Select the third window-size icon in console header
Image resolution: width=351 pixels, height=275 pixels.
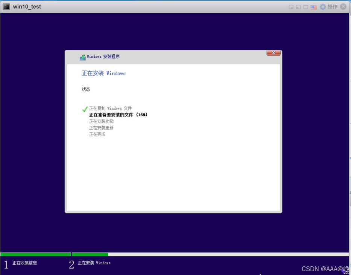tap(305, 7)
